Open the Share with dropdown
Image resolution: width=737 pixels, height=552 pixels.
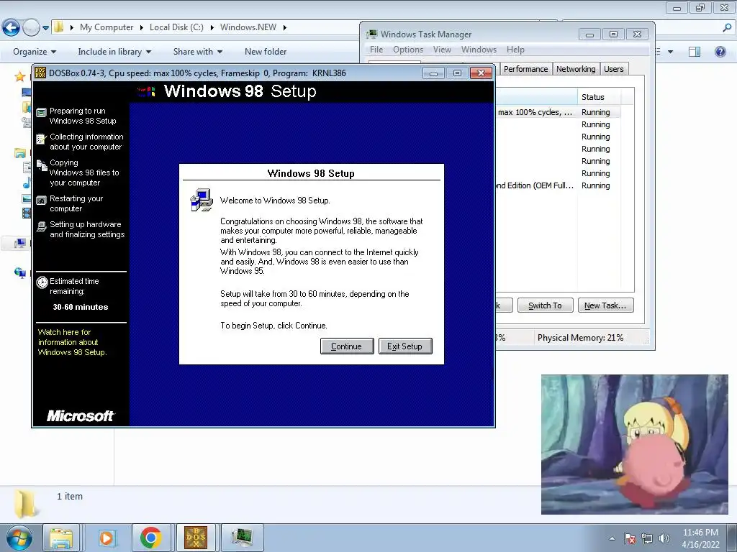(x=197, y=52)
